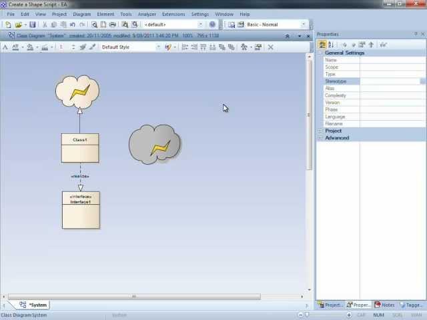Open the Analyzer menu
The height and width of the screenshot is (320, 427).
point(147,14)
